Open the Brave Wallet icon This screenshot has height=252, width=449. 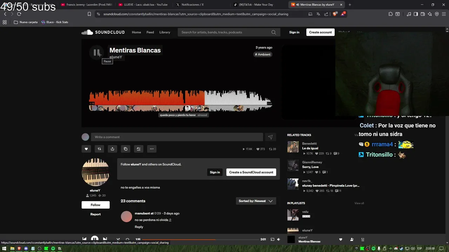(423, 14)
